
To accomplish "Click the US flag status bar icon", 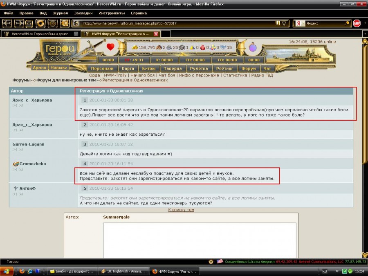I will 220,261.
